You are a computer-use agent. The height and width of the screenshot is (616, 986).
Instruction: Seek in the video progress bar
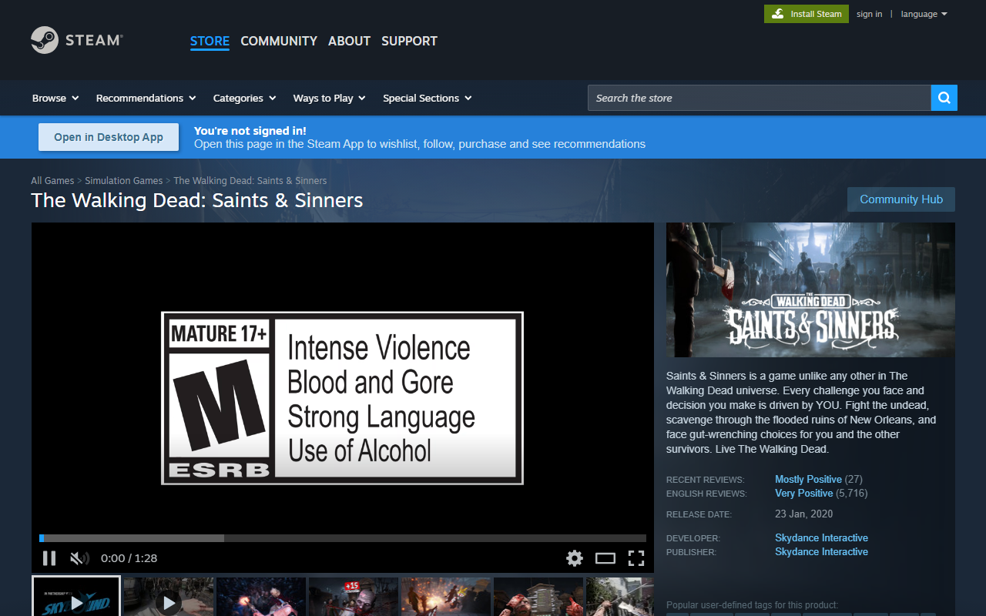[x=343, y=538]
